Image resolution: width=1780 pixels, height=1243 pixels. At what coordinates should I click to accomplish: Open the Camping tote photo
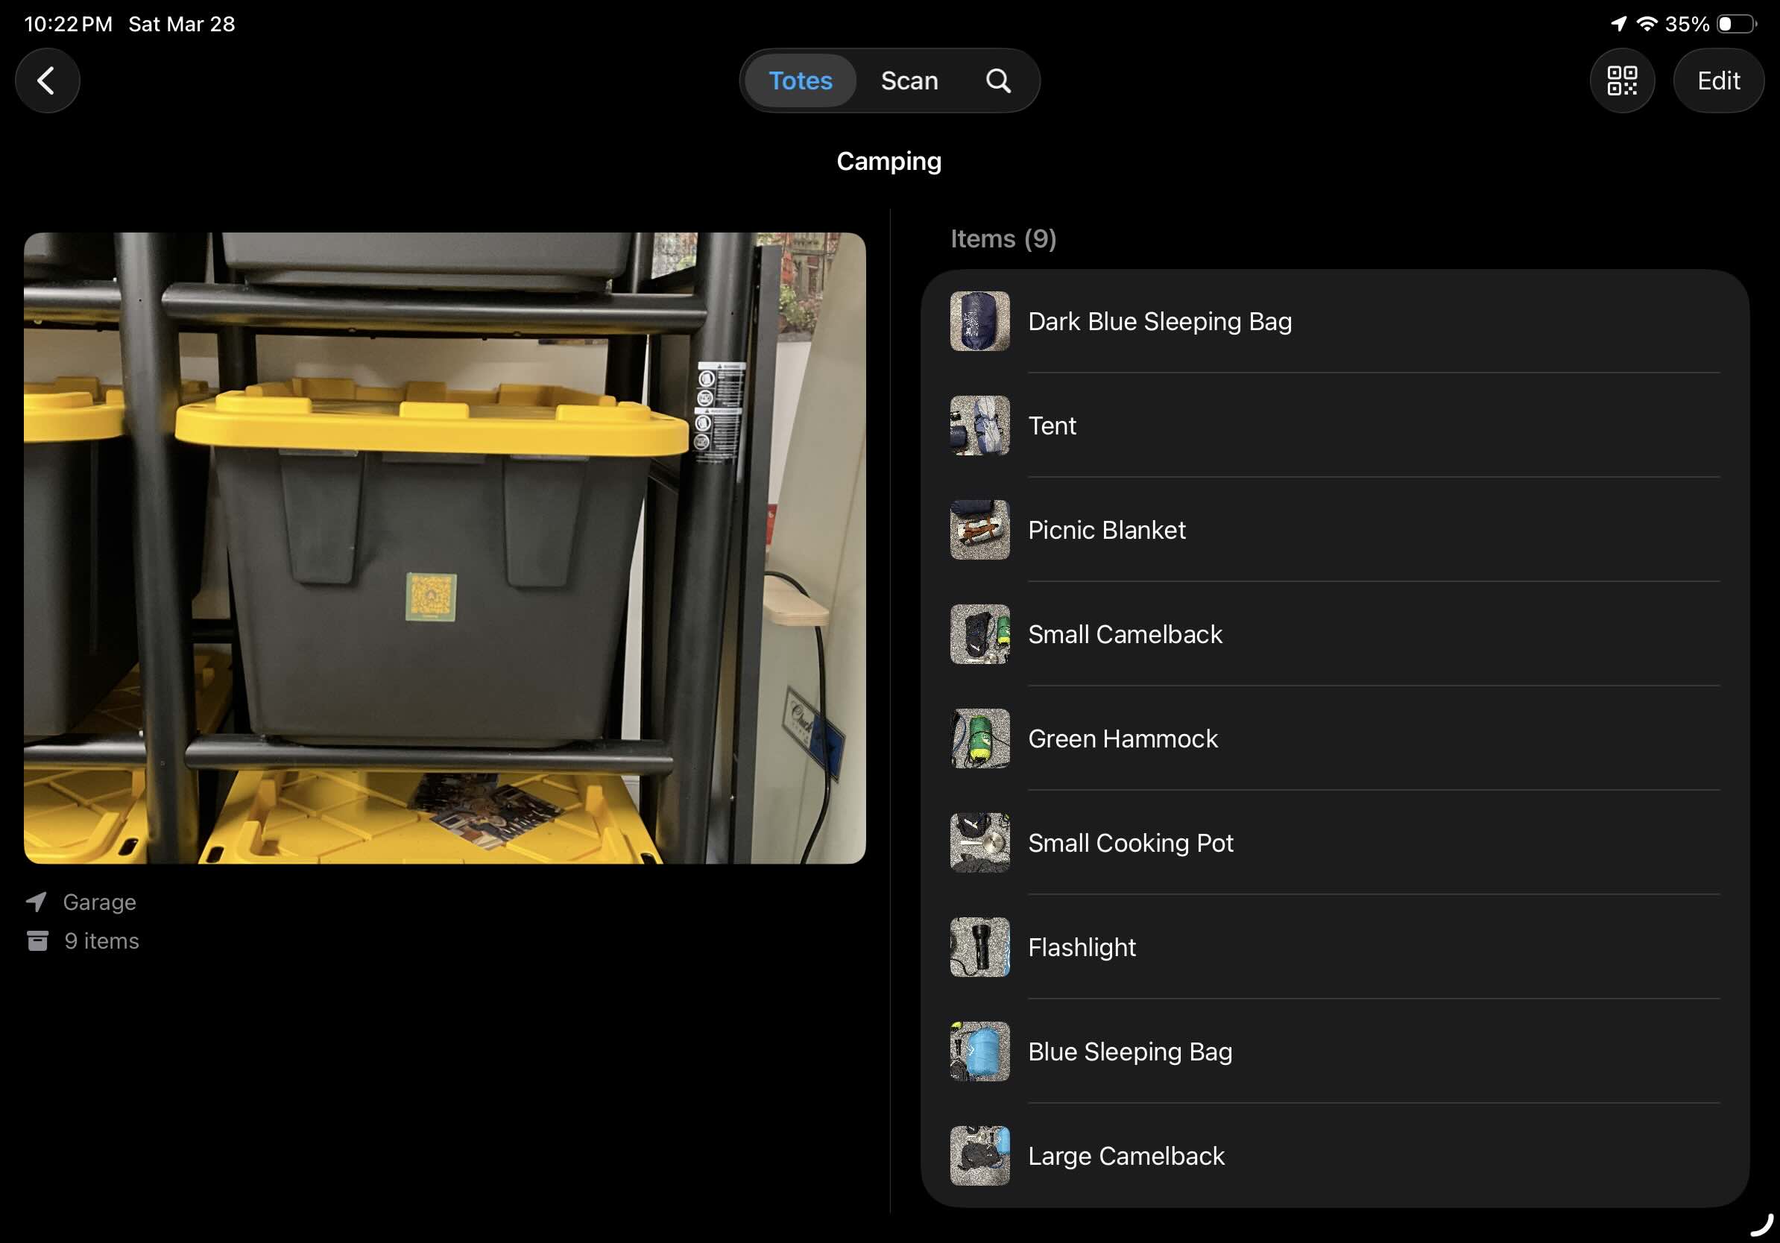coord(445,548)
